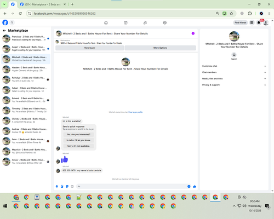Click the View buyer button
The height and width of the screenshot is (219, 274).
tap(90, 48)
